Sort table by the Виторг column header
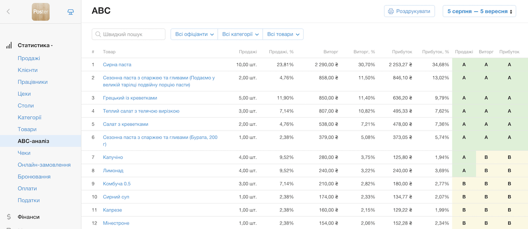528x229 pixels. tap(331, 52)
